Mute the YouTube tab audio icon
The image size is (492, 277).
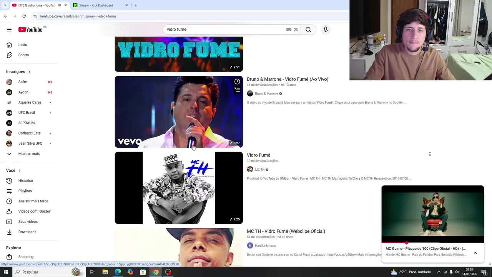59,5
